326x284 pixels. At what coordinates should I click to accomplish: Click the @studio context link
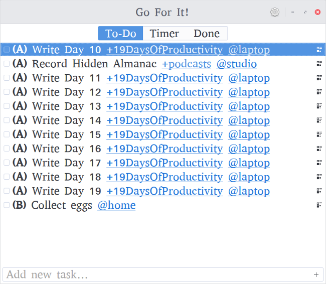237,64
